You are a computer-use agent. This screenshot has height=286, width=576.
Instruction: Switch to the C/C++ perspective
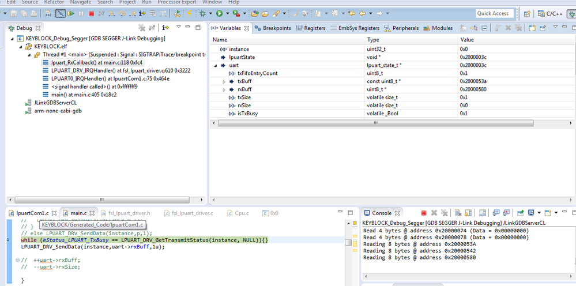(549, 14)
